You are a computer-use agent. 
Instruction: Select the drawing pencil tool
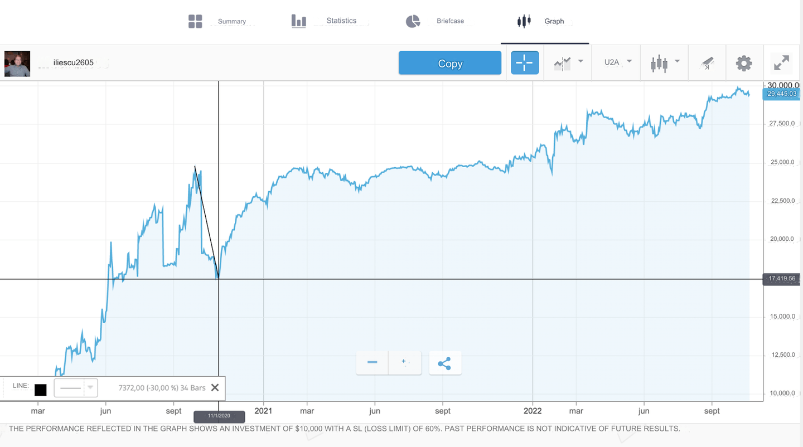point(707,63)
